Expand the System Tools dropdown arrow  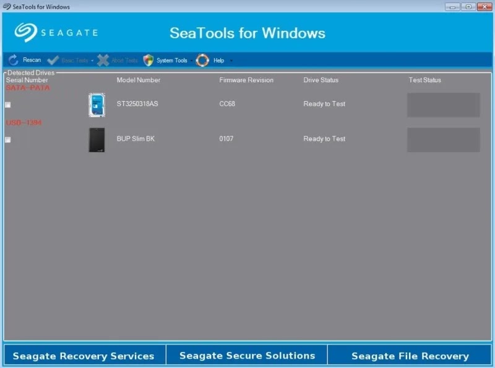click(191, 61)
